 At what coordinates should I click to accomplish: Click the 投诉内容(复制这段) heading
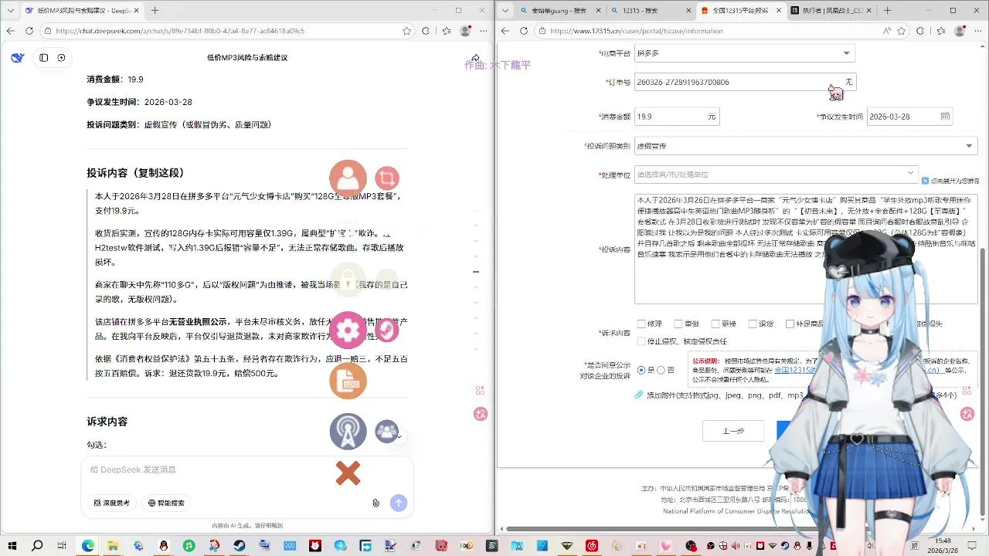click(x=135, y=173)
